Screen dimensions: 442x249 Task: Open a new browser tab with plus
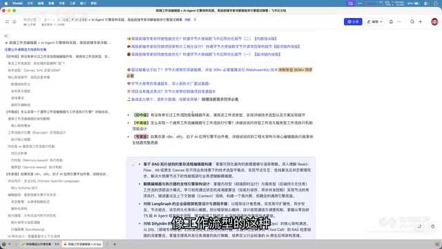tap(115, 244)
